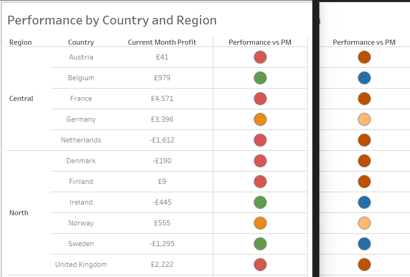The image size is (410, 277).
Task: Select Ireland's green performance circle
Action: (260, 202)
